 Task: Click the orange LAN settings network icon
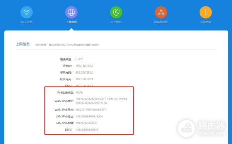pyautogui.click(x=161, y=12)
